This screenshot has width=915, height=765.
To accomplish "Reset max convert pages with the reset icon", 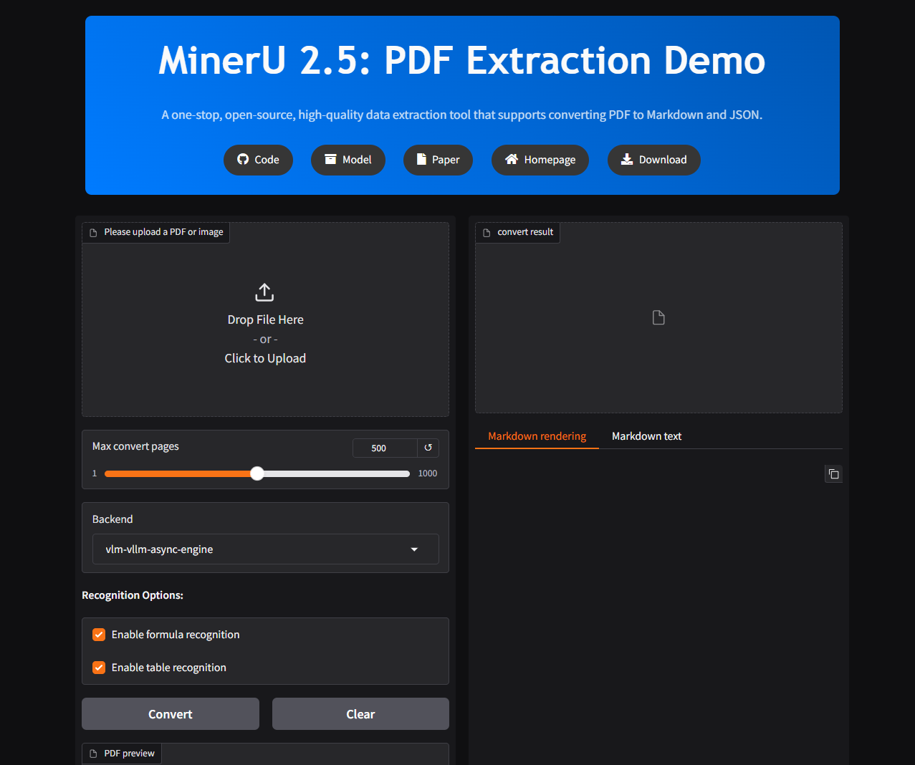I will [x=428, y=448].
